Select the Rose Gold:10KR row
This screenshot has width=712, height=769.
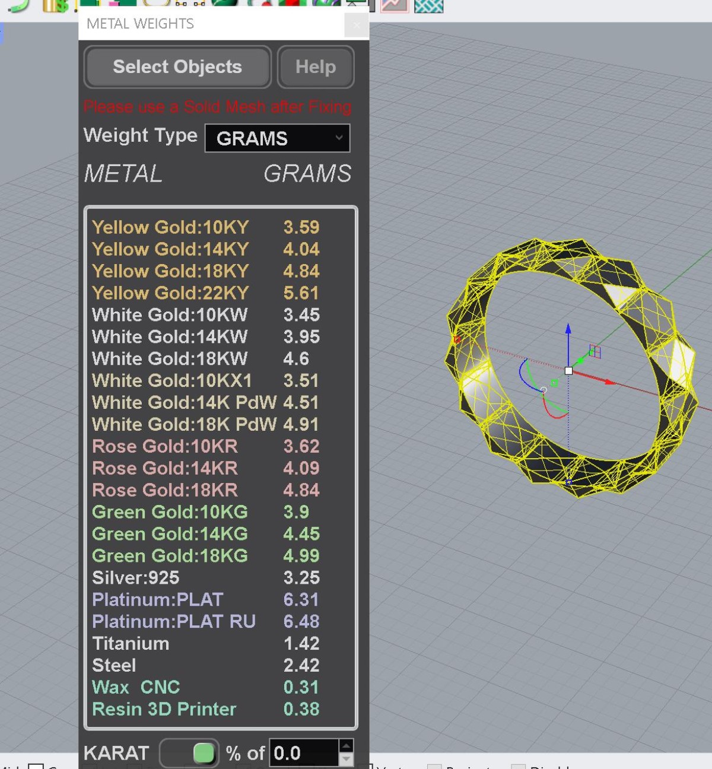(x=206, y=446)
